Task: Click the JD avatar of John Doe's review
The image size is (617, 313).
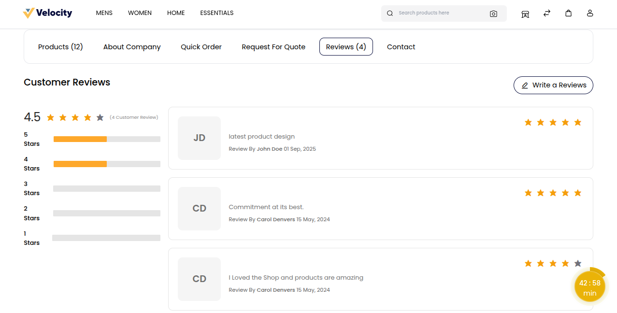Action: 199,138
